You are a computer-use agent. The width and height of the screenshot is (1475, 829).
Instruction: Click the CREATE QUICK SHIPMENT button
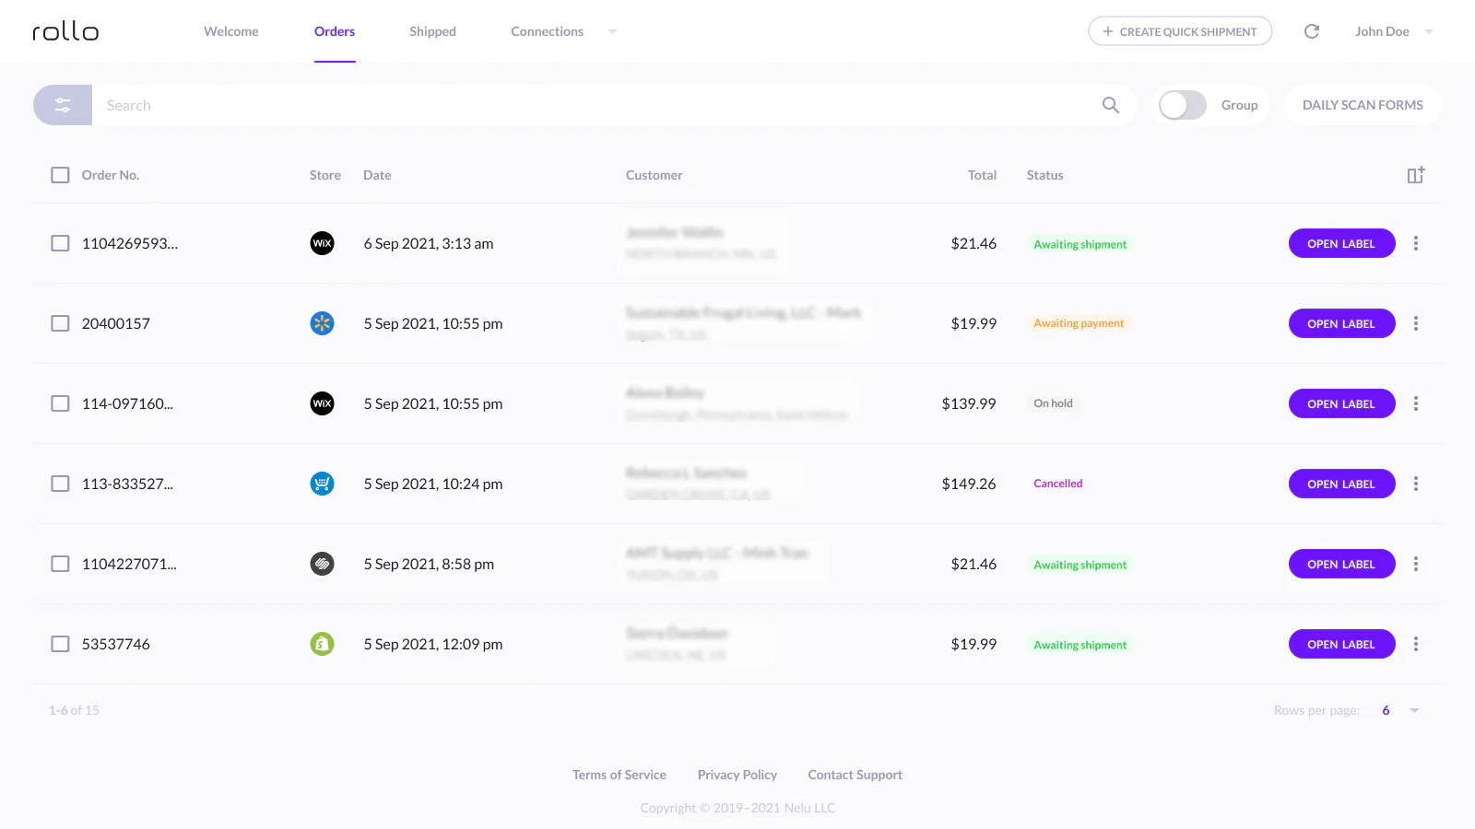pyautogui.click(x=1180, y=30)
